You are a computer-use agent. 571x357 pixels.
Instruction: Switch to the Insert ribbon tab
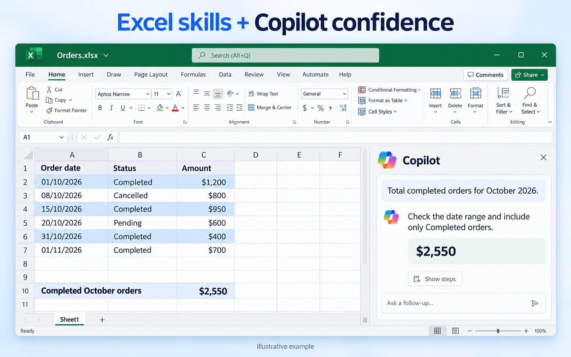pos(86,74)
